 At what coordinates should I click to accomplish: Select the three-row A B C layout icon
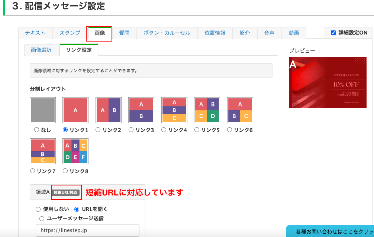point(174,110)
